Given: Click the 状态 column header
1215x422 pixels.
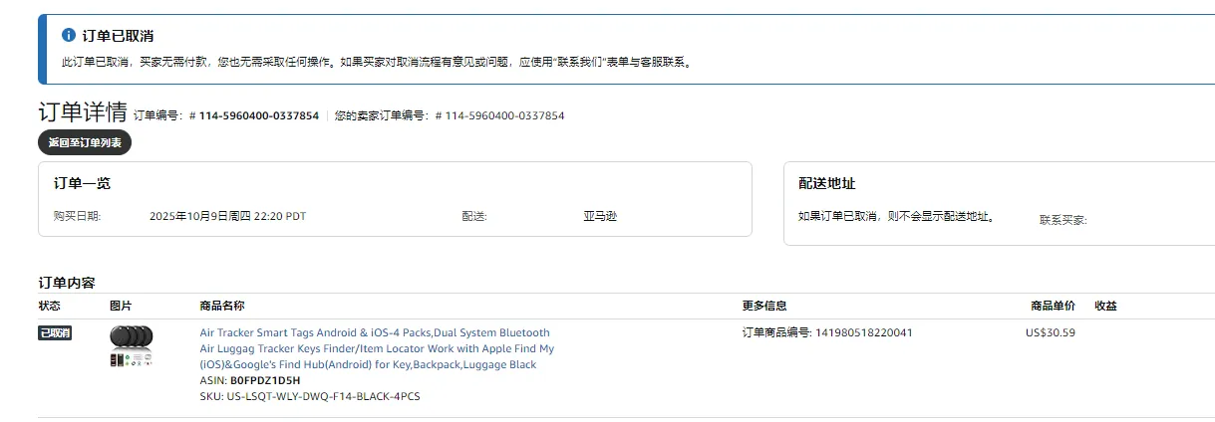Looking at the screenshot, I should 50,306.
